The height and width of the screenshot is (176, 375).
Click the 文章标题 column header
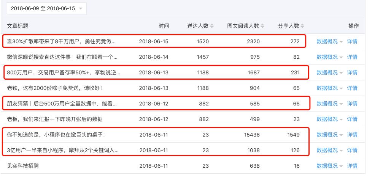coord(17,26)
